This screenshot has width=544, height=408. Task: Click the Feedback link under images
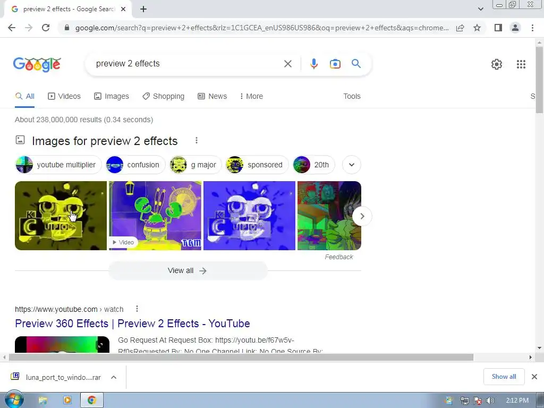[x=338, y=257]
